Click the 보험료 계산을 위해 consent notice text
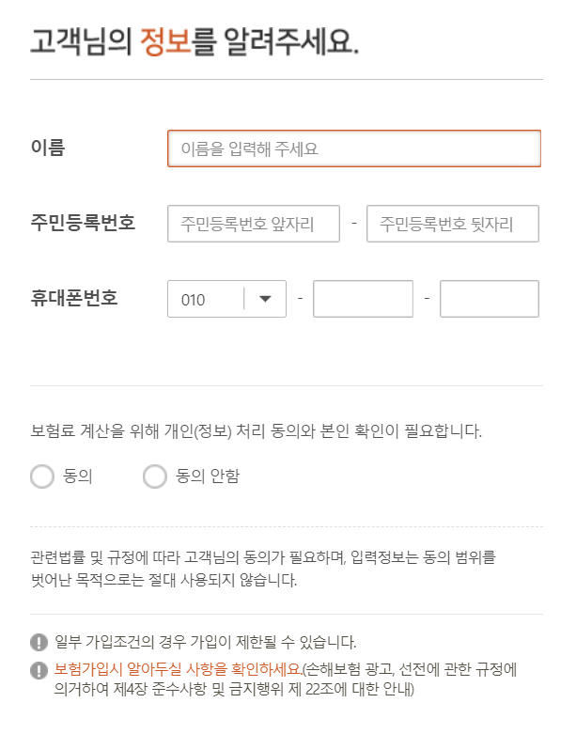Viewport: 576px width, 734px height. coord(256,430)
